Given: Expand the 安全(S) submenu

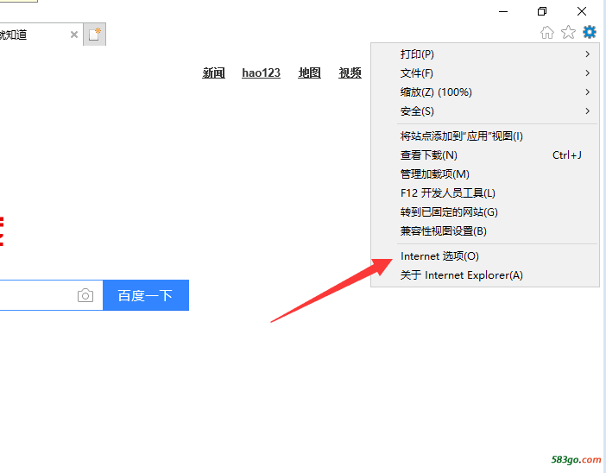Looking at the screenshot, I should coord(485,111).
